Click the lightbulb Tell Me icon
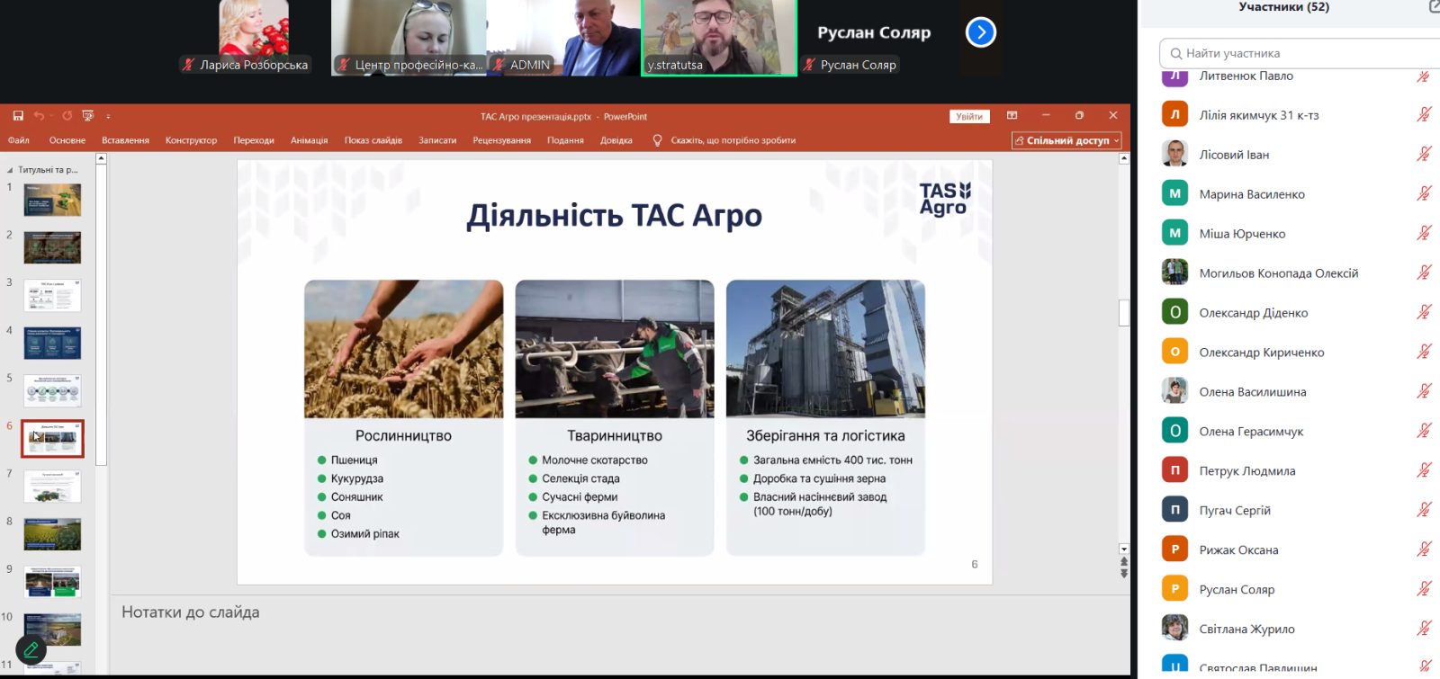 657,140
